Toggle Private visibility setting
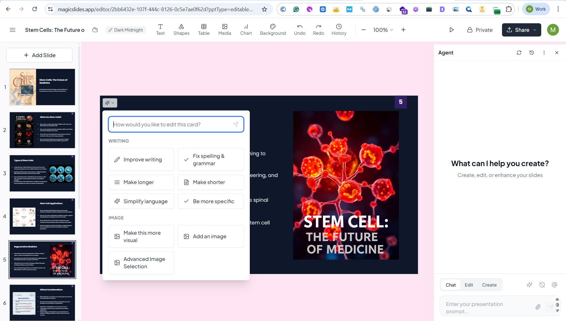 tap(480, 30)
